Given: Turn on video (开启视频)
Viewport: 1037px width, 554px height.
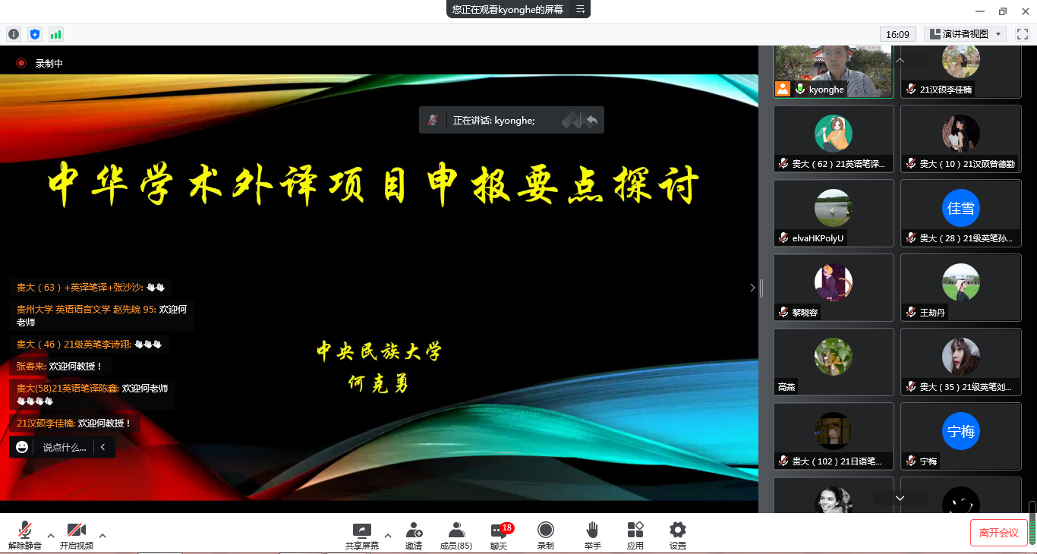Looking at the screenshot, I should 77,536.
